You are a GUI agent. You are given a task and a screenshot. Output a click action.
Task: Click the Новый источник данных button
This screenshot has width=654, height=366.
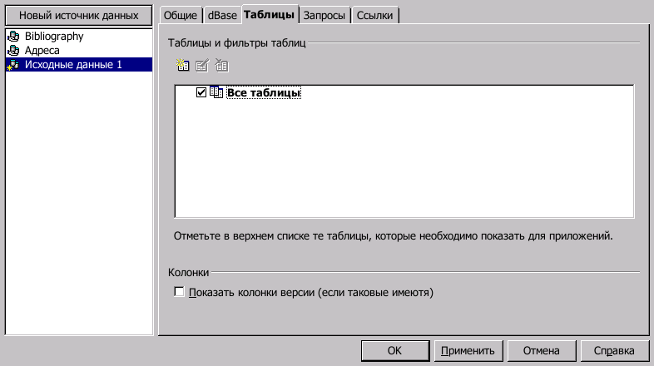79,16
